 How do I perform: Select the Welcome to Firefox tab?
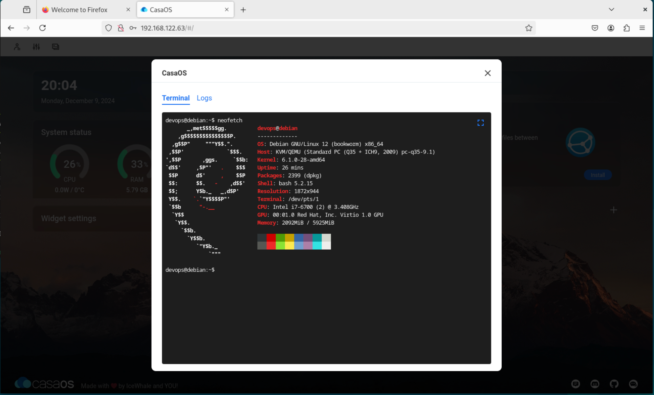(79, 10)
